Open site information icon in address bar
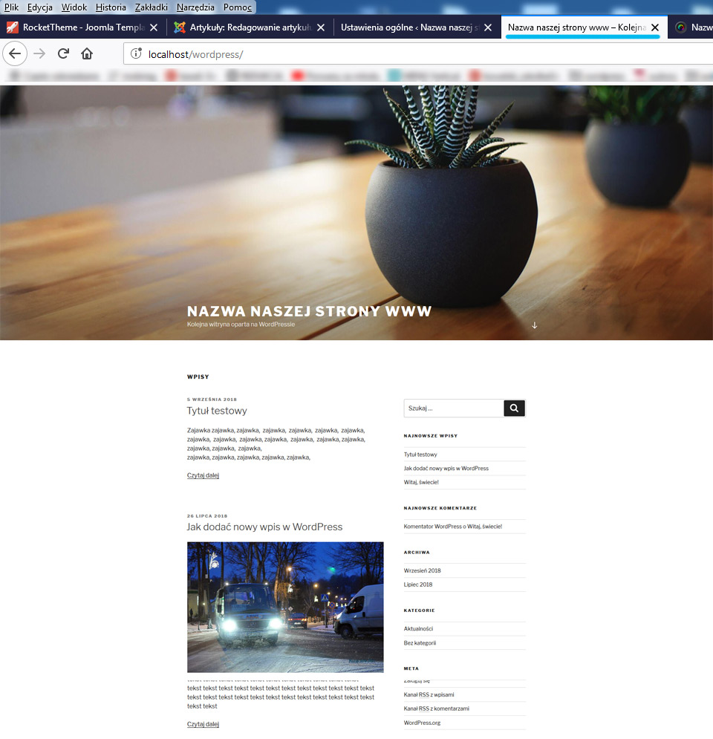Image resolution: width=713 pixels, height=739 pixels. (136, 53)
